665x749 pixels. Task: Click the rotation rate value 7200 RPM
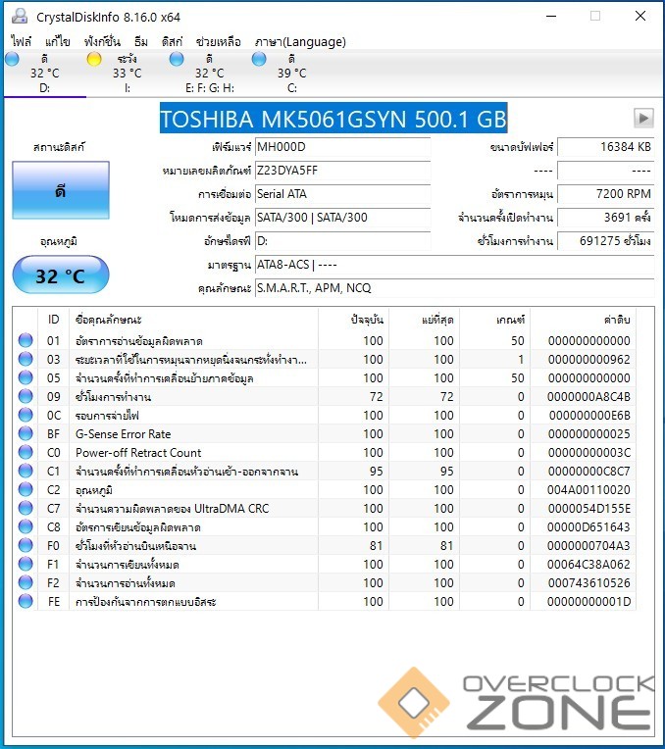click(606, 194)
